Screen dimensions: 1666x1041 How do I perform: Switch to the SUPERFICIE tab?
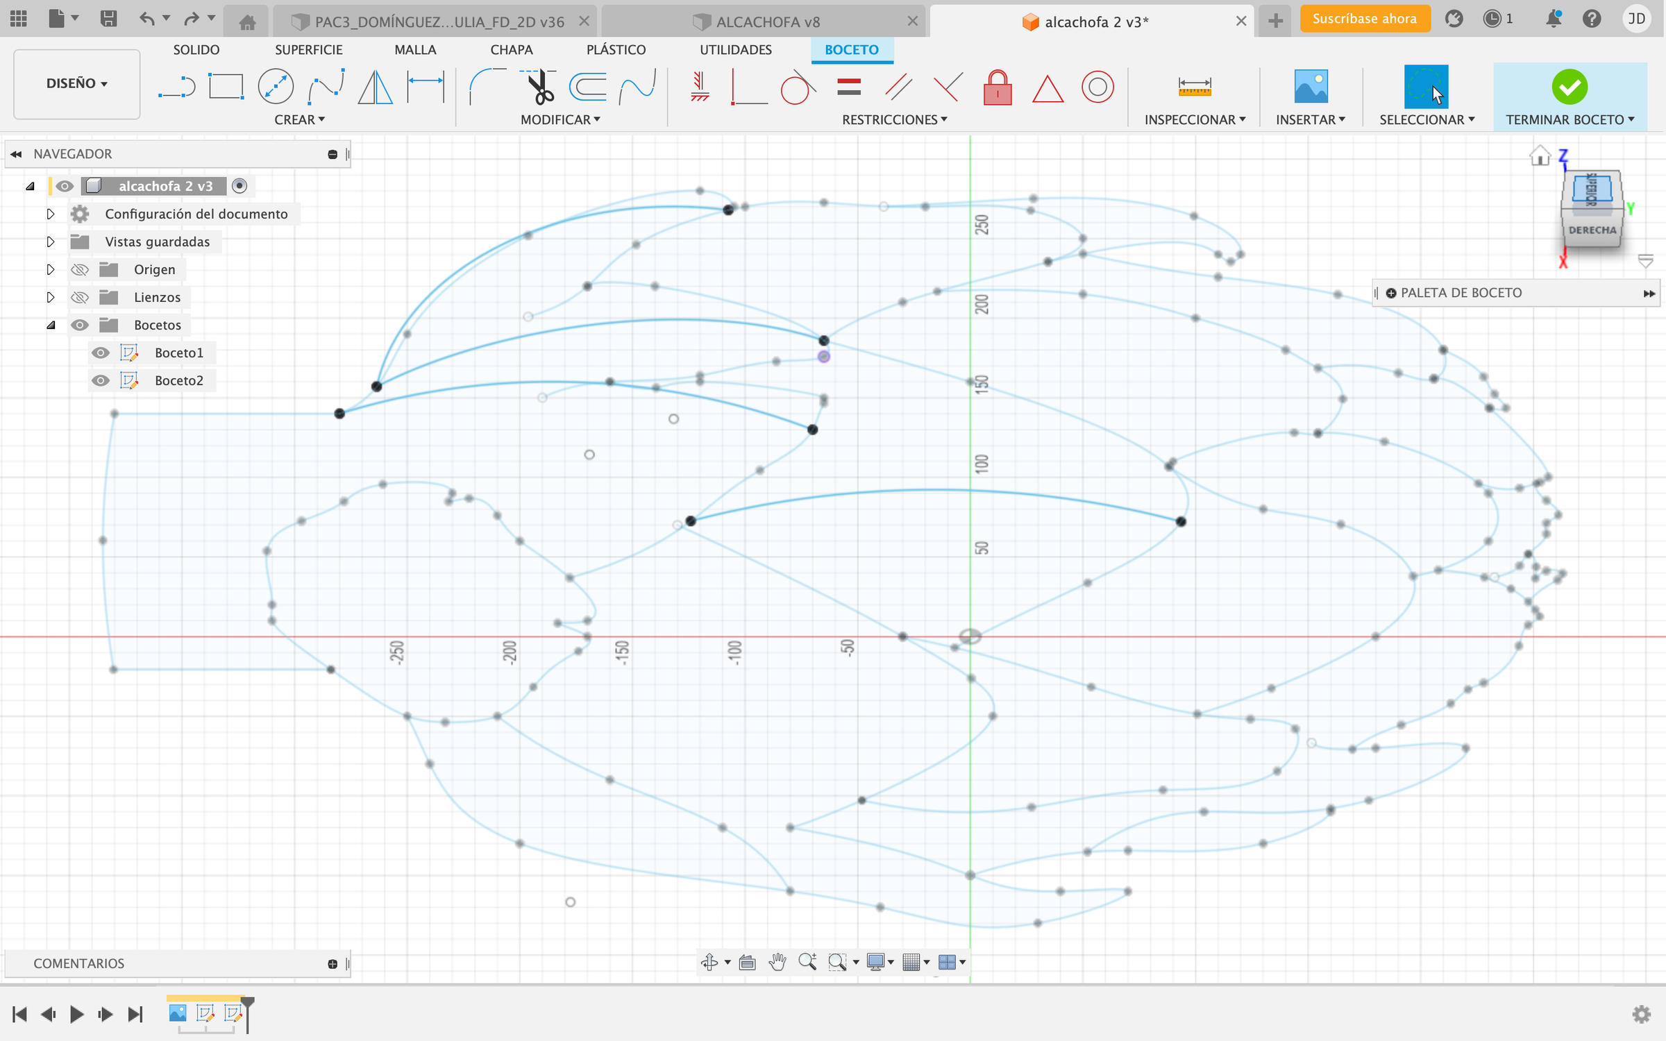(309, 49)
